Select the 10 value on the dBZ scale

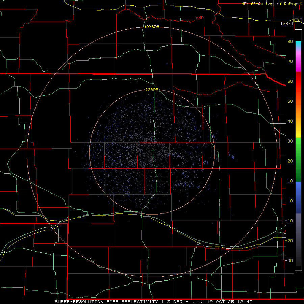pos(290,181)
